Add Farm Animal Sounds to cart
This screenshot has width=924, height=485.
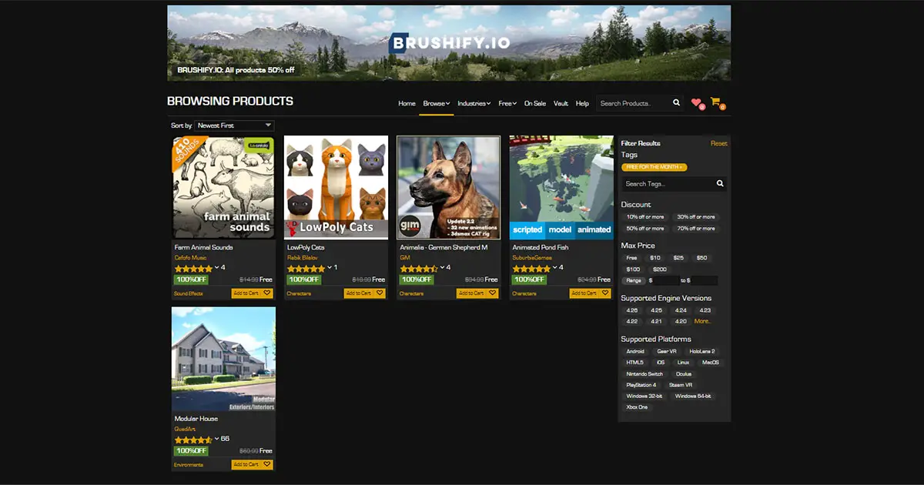[246, 293]
